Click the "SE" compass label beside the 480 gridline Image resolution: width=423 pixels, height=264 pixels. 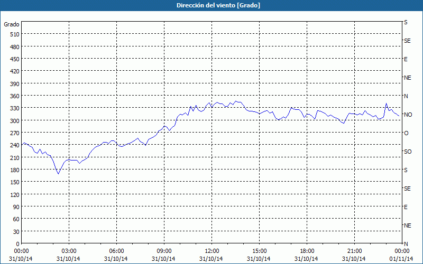407,41
